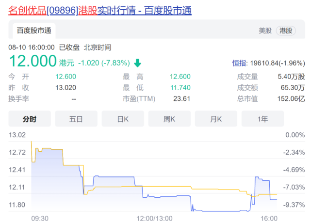Switch to 美股 market toggle
The height and width of the screenshot is (222, 311).
(265, 31)
